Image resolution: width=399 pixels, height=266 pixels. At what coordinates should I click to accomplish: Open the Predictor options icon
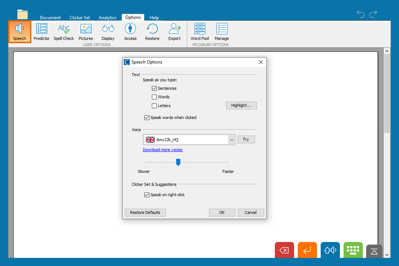click(41, 32)
